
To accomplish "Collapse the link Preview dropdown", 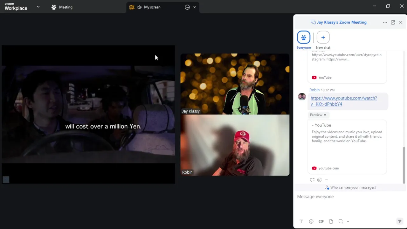I will 318,115.
